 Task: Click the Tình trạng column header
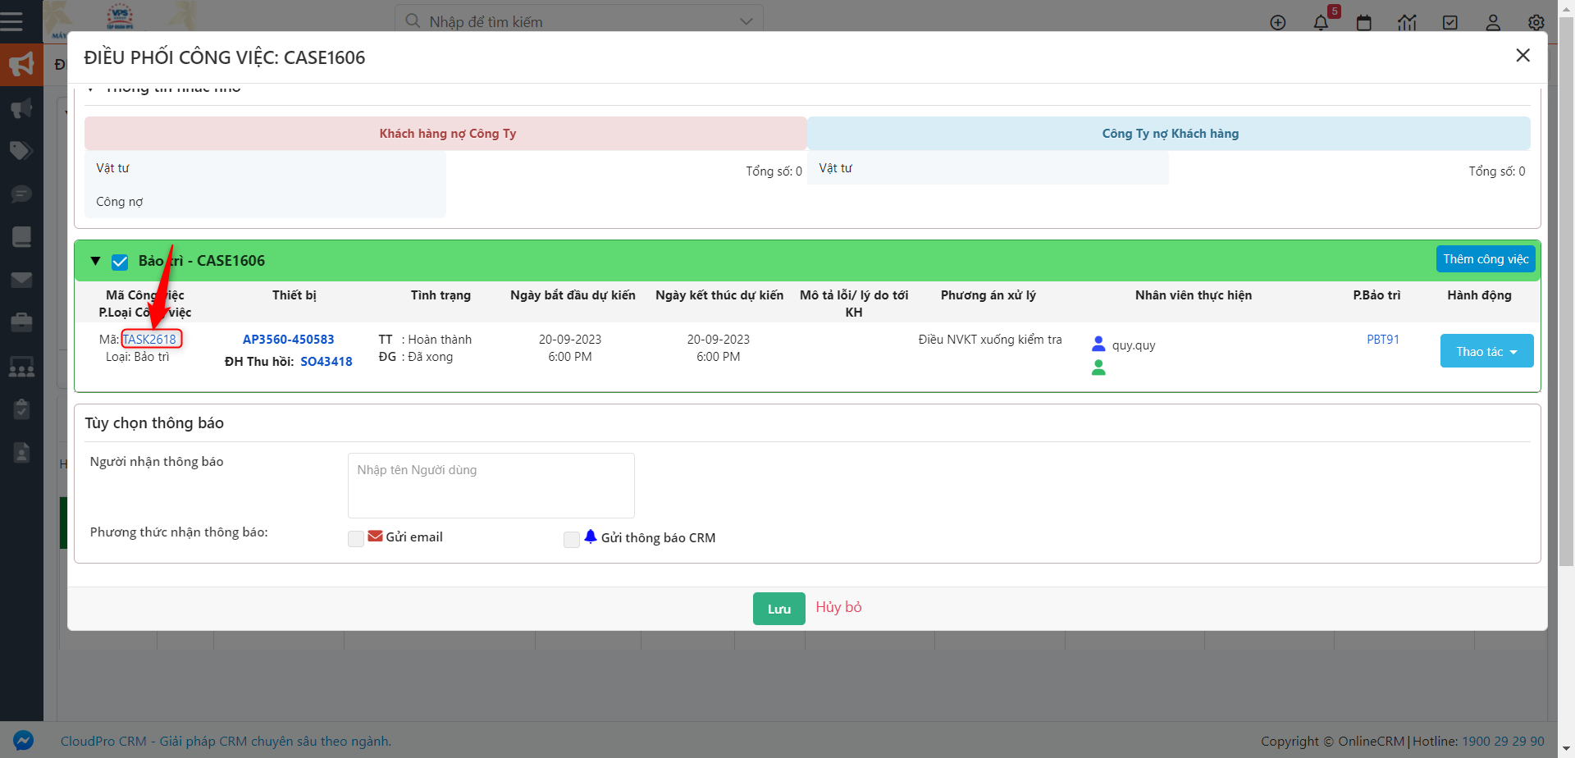coord(441,295)
